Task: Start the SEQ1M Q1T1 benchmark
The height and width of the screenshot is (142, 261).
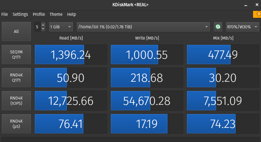Action: pyautogui.click(x=16, y=55)
